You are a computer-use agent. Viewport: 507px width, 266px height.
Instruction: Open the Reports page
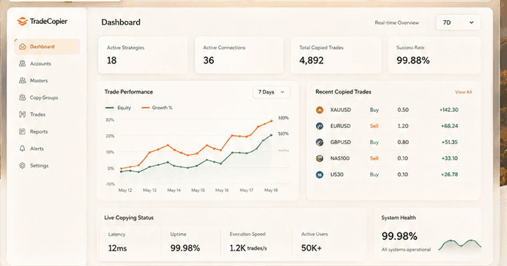pyautogui.click(x=39, y=132)
